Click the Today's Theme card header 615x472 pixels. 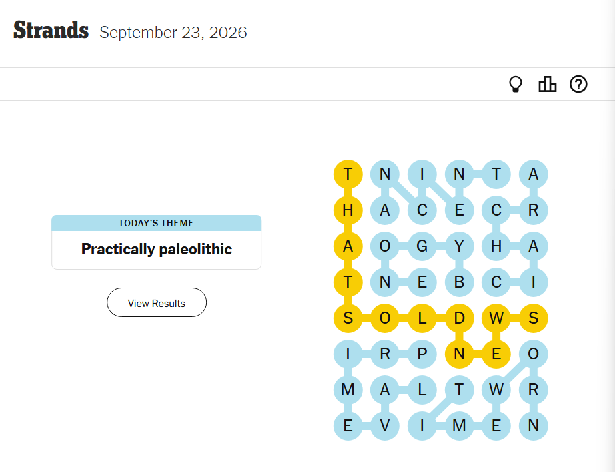(157, 223)
